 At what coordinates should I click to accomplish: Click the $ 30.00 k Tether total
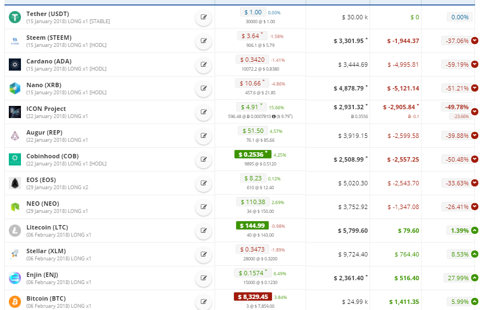(x=355, y=18)
